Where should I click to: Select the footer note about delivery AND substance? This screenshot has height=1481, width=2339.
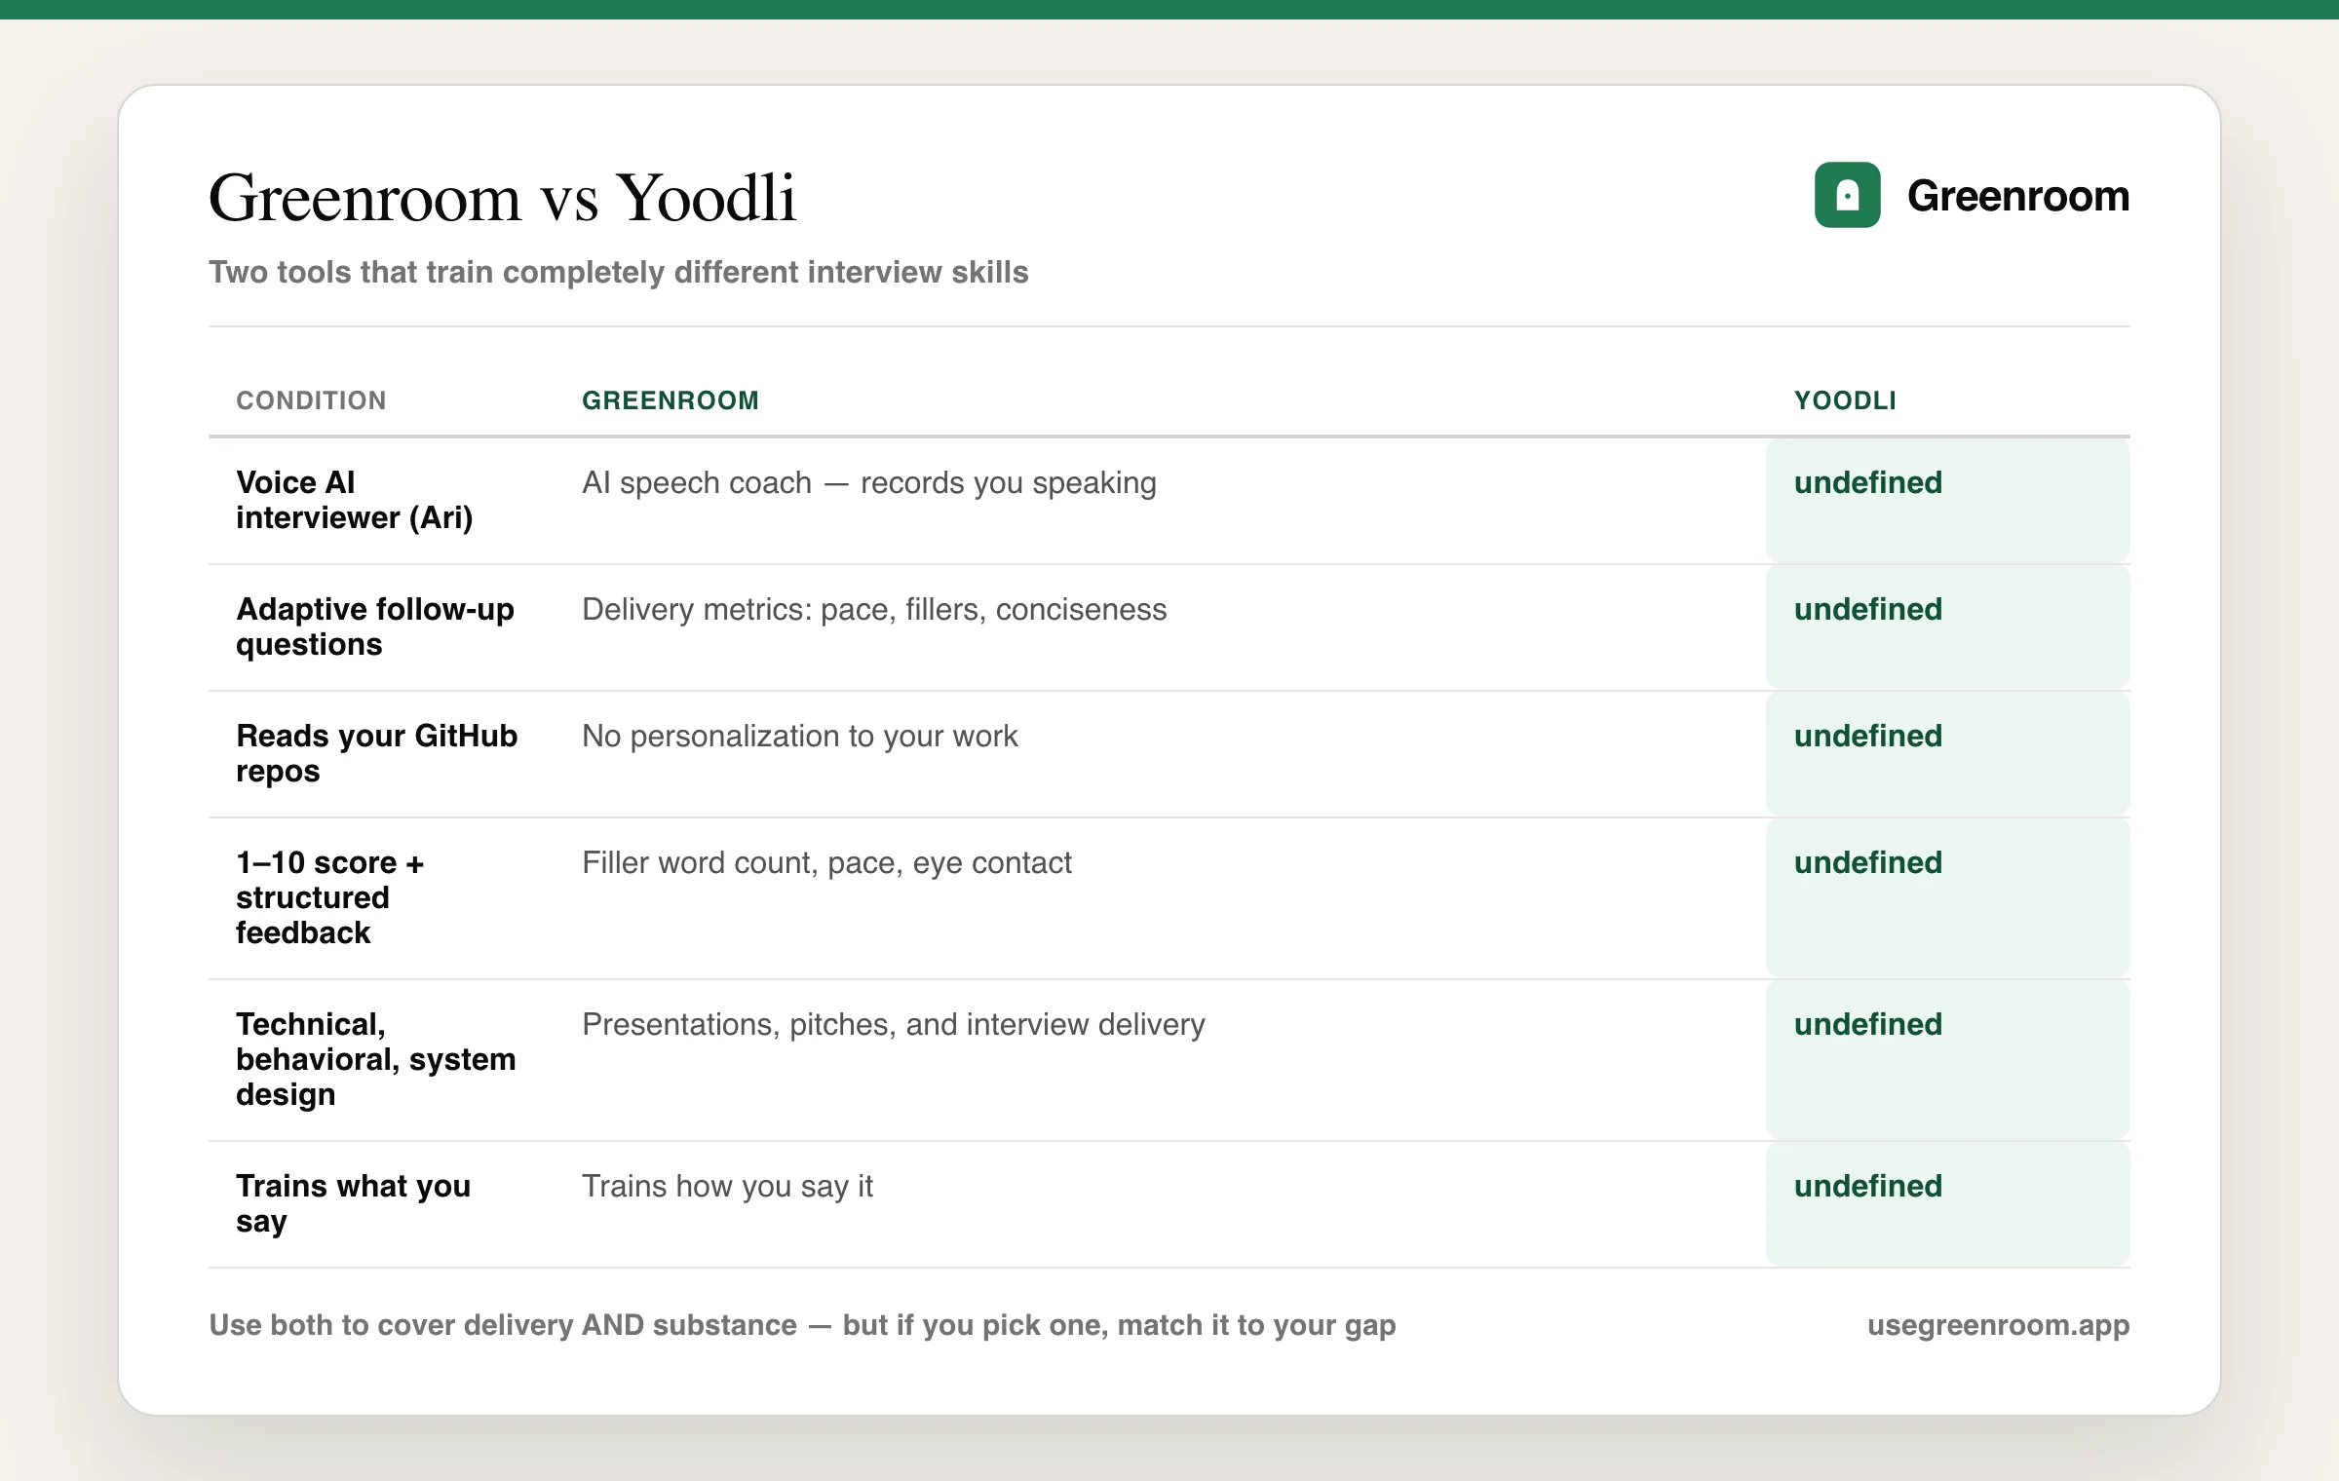click(803, 1325)
